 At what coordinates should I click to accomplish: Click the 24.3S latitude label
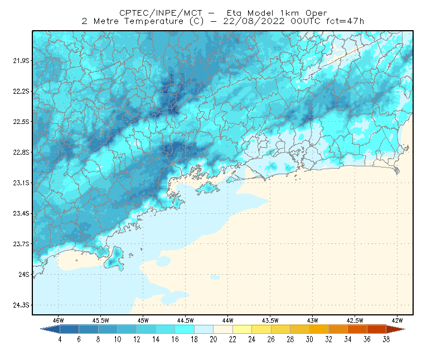point(21,305)
